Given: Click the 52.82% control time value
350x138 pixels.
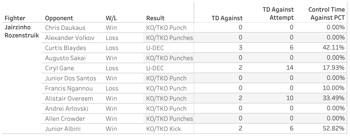Looking at the screenshot, I should 335,129.
